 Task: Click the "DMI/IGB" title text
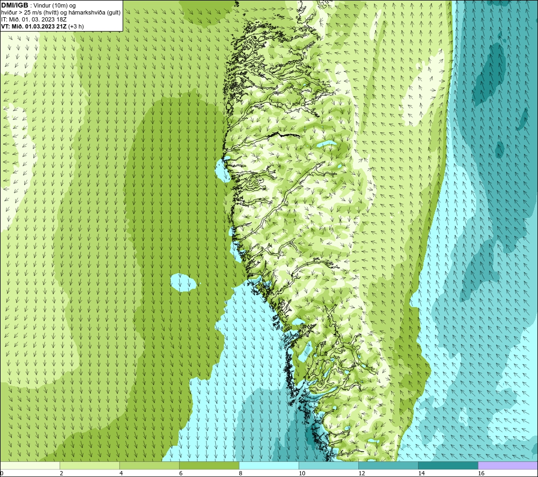point(15,5)
